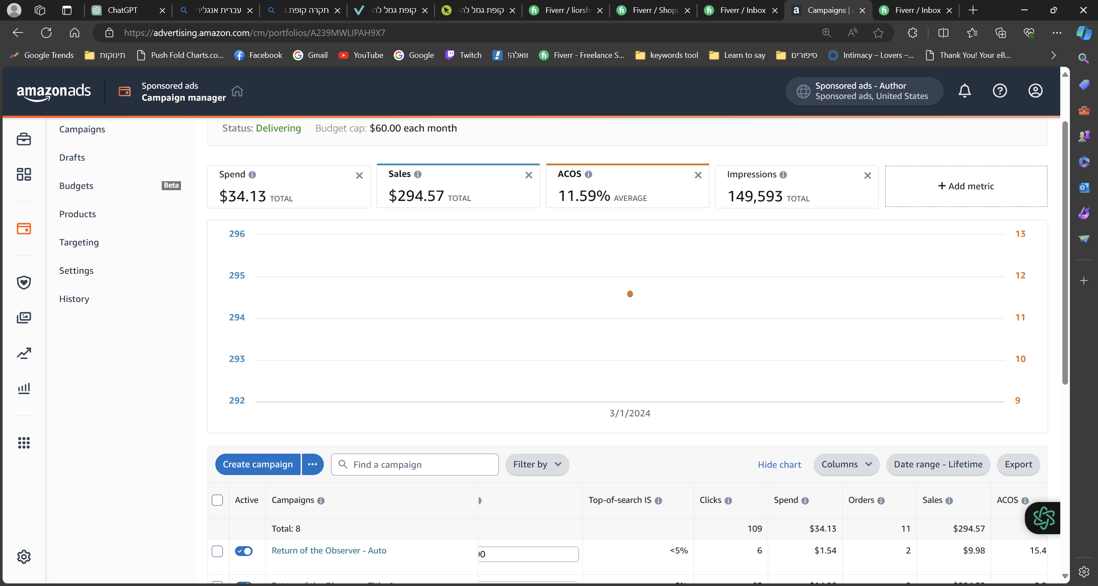This screenshot has width=1098, height=586.
Task: Expand the Filter by dropdown
Action: pos(537,464)
